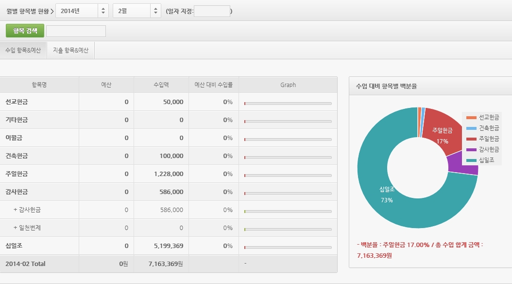512x284 pixels.
Task: Click the 5,199,369 income amount
Action: point(169,246)
